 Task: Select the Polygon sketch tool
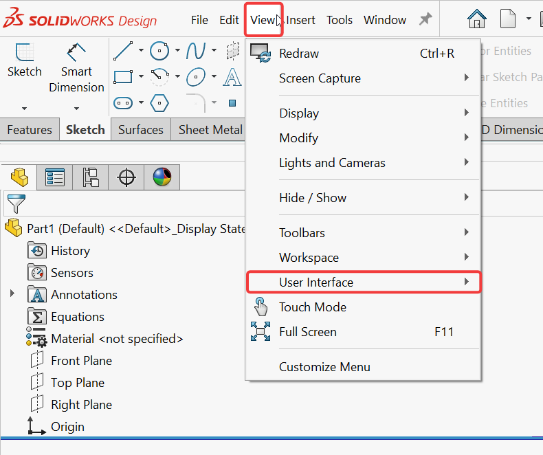coord(159,103)
